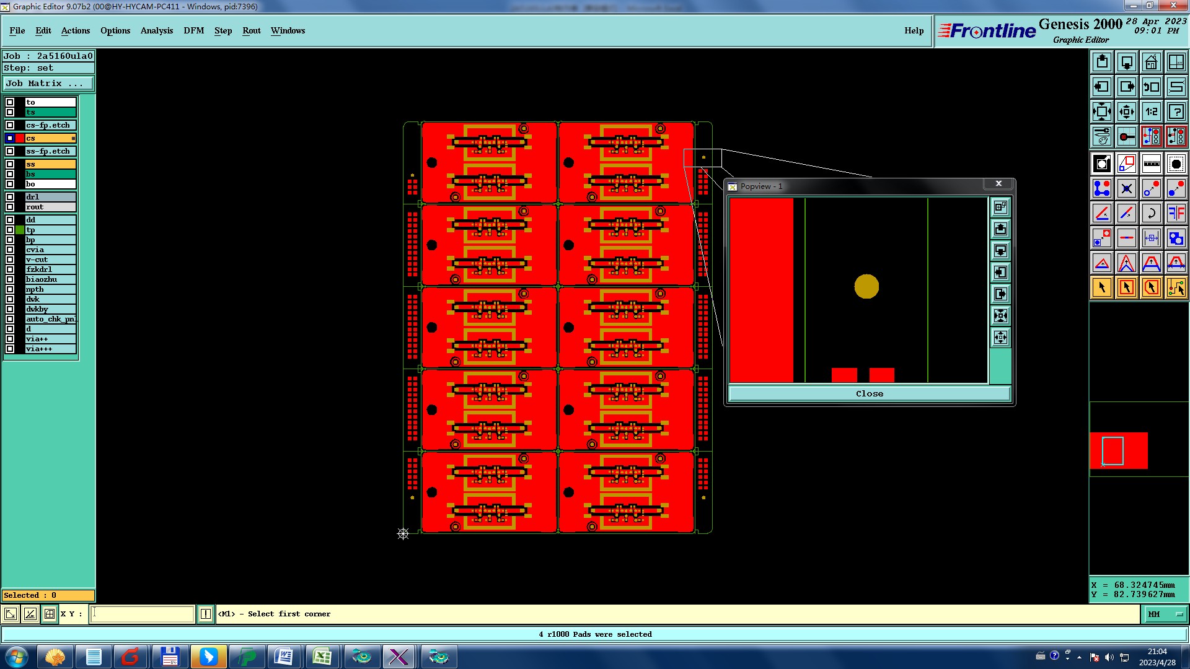Toggle the display checkbox for layer tp
Viewport: 1190px width, 669px height.
10,230
